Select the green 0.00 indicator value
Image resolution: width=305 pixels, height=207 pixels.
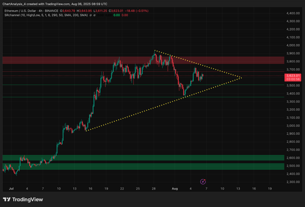(117, 15)
